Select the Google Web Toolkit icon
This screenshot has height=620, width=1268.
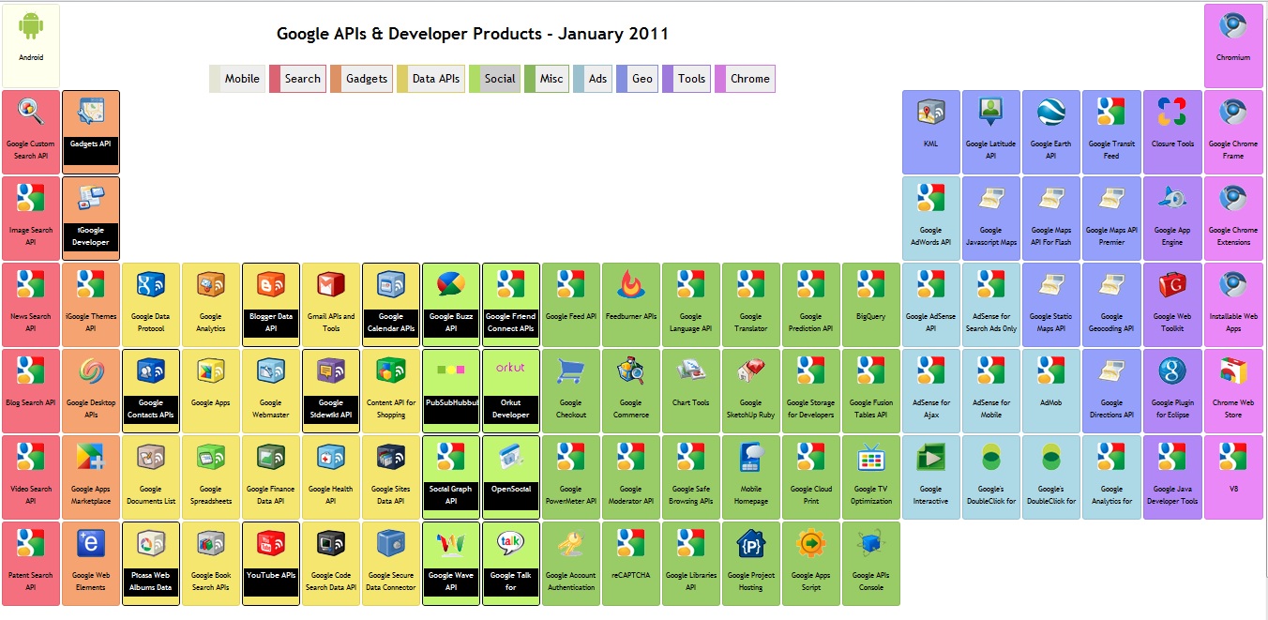tap(1171, 284)
